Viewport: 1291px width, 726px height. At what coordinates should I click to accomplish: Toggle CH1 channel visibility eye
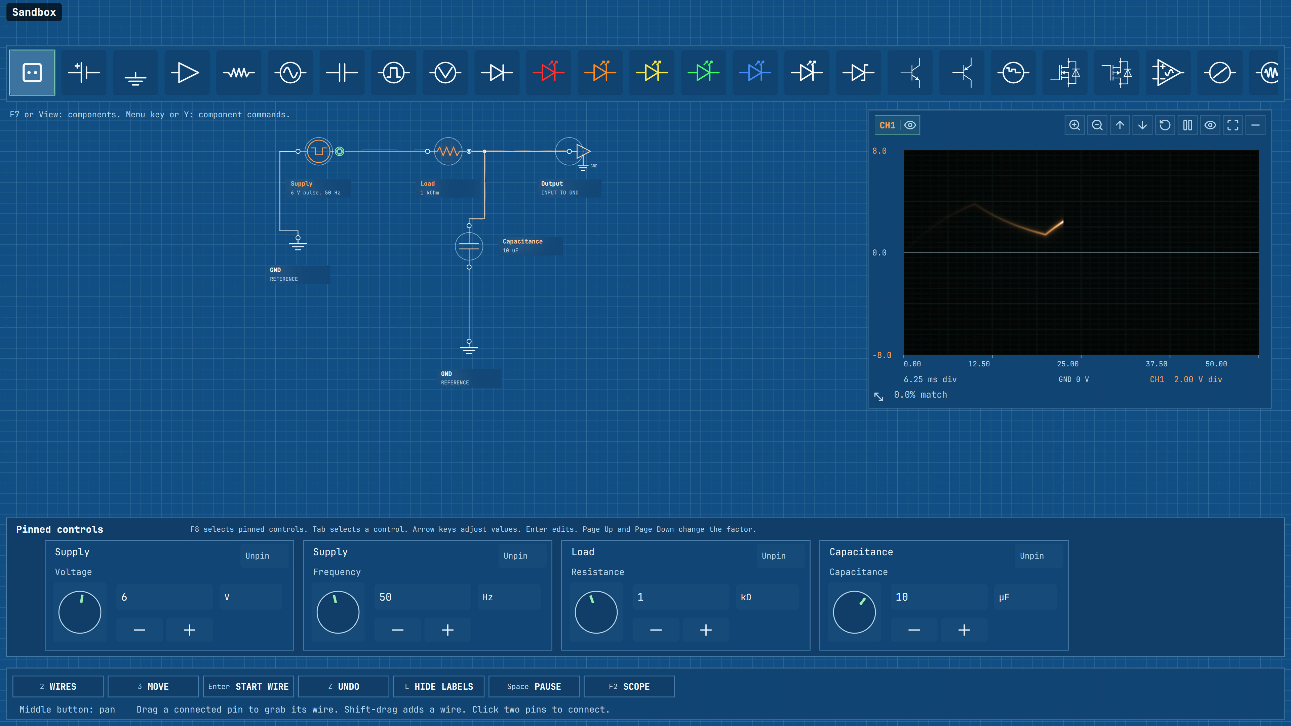point(910,125)
